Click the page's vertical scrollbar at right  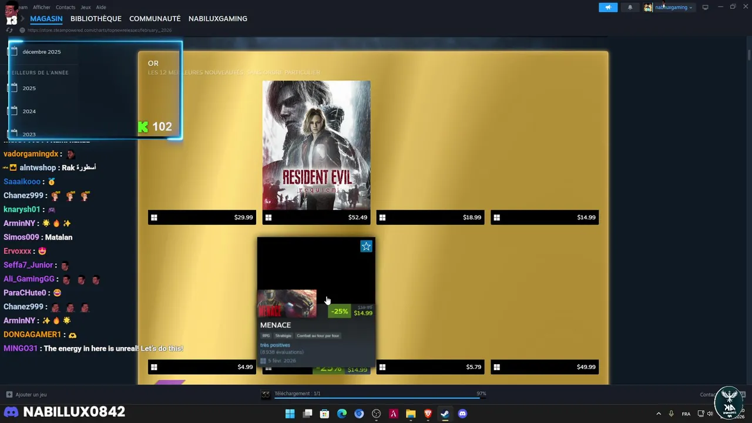[749, 56]
